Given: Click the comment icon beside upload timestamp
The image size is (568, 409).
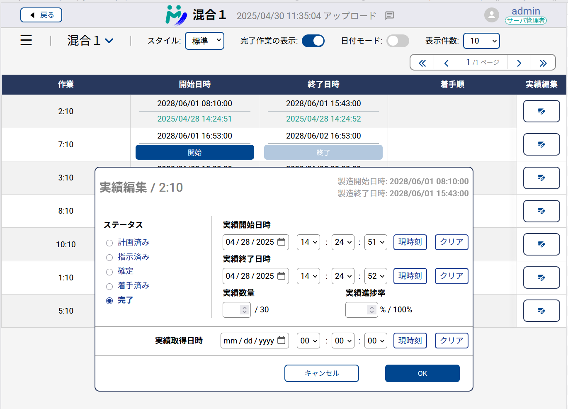Looking at the screenshot, I should 389,16.
